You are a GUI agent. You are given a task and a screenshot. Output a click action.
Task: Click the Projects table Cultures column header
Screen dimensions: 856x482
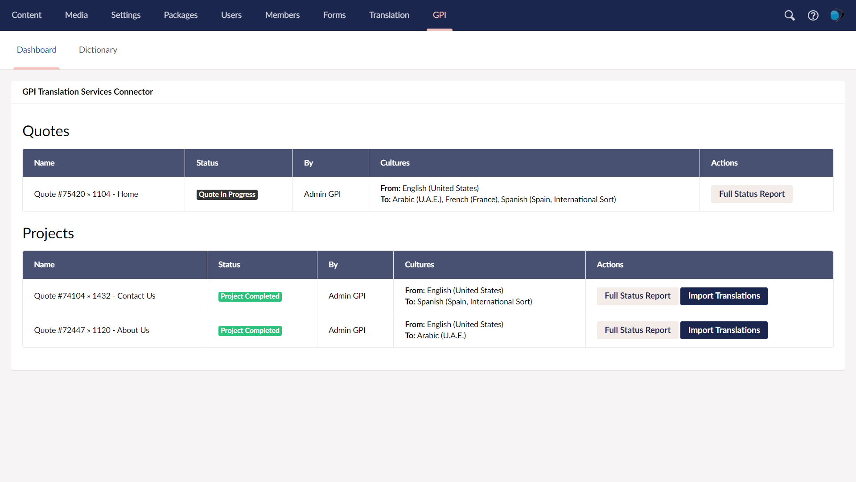click(490, 265)
